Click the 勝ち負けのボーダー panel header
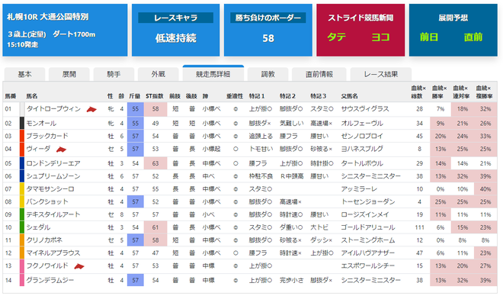The width and height of the screenshot is (503, 296). [x=268, y=18]
